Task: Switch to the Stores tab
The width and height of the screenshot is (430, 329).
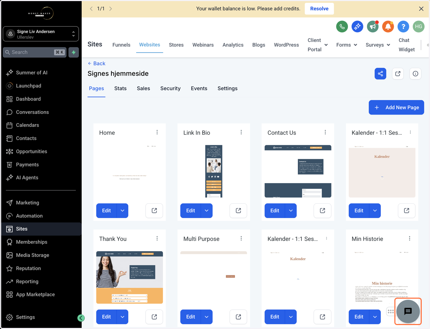Action: pyautogui.click(x=176, y=45)
